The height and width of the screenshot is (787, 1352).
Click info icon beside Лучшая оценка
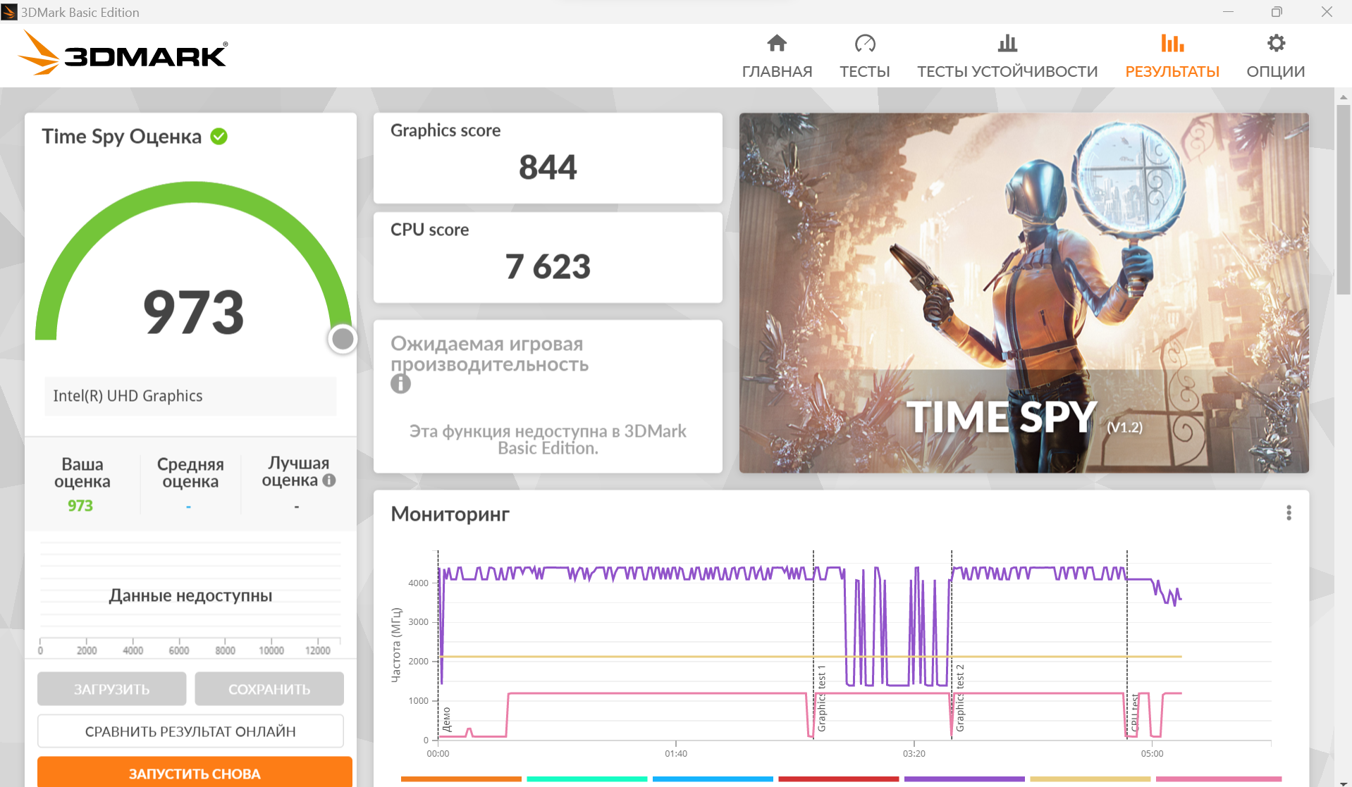pyautogui.click(x=329, y=481)
